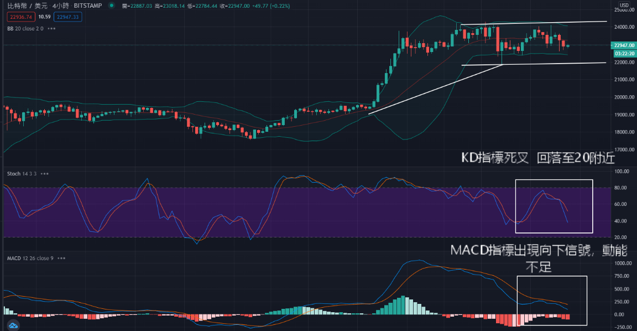Select the 4小時 timeframe label

click(x=60, y=6)
